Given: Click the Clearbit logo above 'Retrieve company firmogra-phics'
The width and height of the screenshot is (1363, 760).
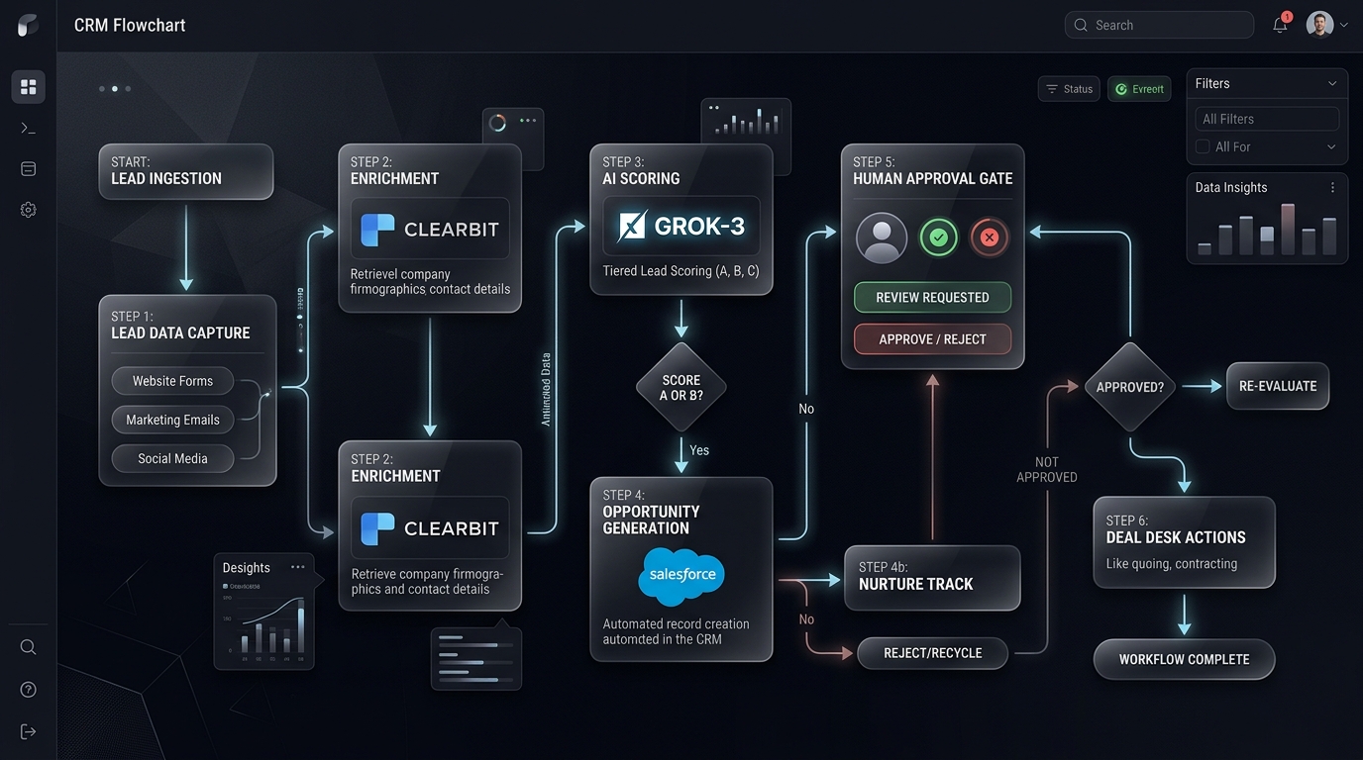Looking at the screenshot, I should (x=430, y=528).
